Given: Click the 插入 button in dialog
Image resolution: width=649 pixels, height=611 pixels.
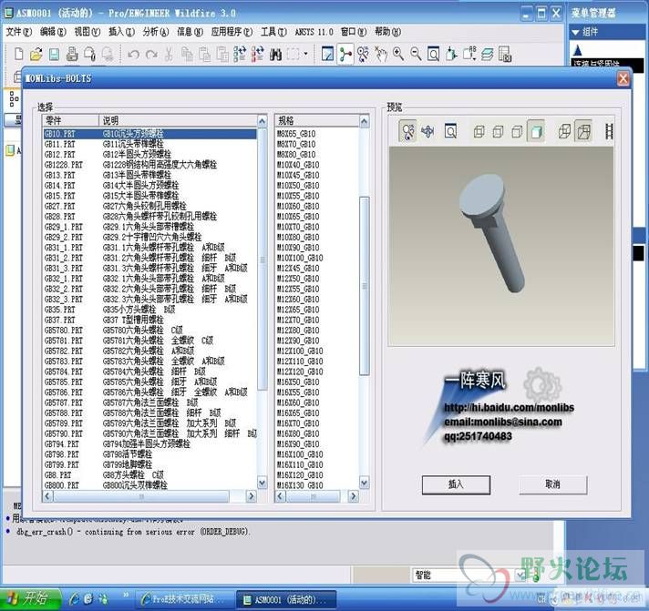Looking at the screenshot, I should pos(456,484).
